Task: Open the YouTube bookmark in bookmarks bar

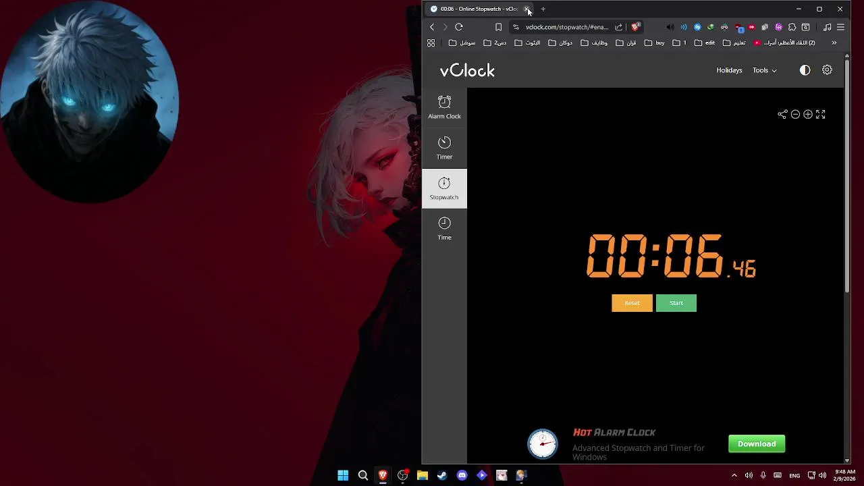Action: click(784, 43)
